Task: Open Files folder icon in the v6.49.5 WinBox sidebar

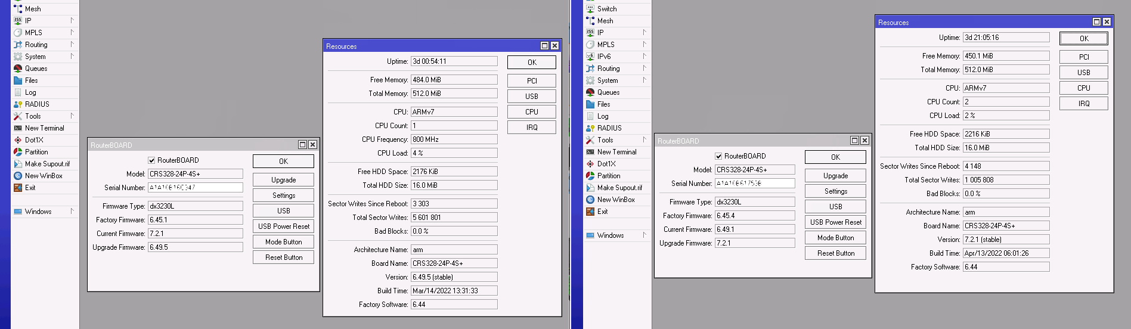Action: click(18, 80)
